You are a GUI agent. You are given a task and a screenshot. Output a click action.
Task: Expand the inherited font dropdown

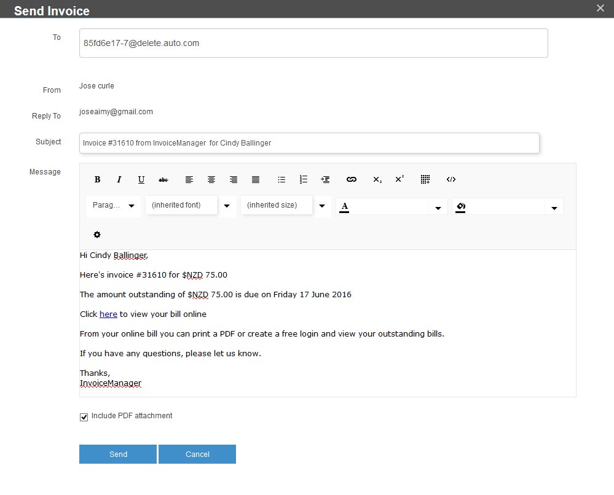point(227,206)
